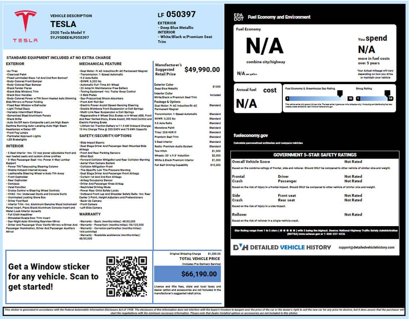This screenshot has width=409, height=319.
Task: Select the stock number LF 050397
Action: pyautogui.click(x=177, y=14)
